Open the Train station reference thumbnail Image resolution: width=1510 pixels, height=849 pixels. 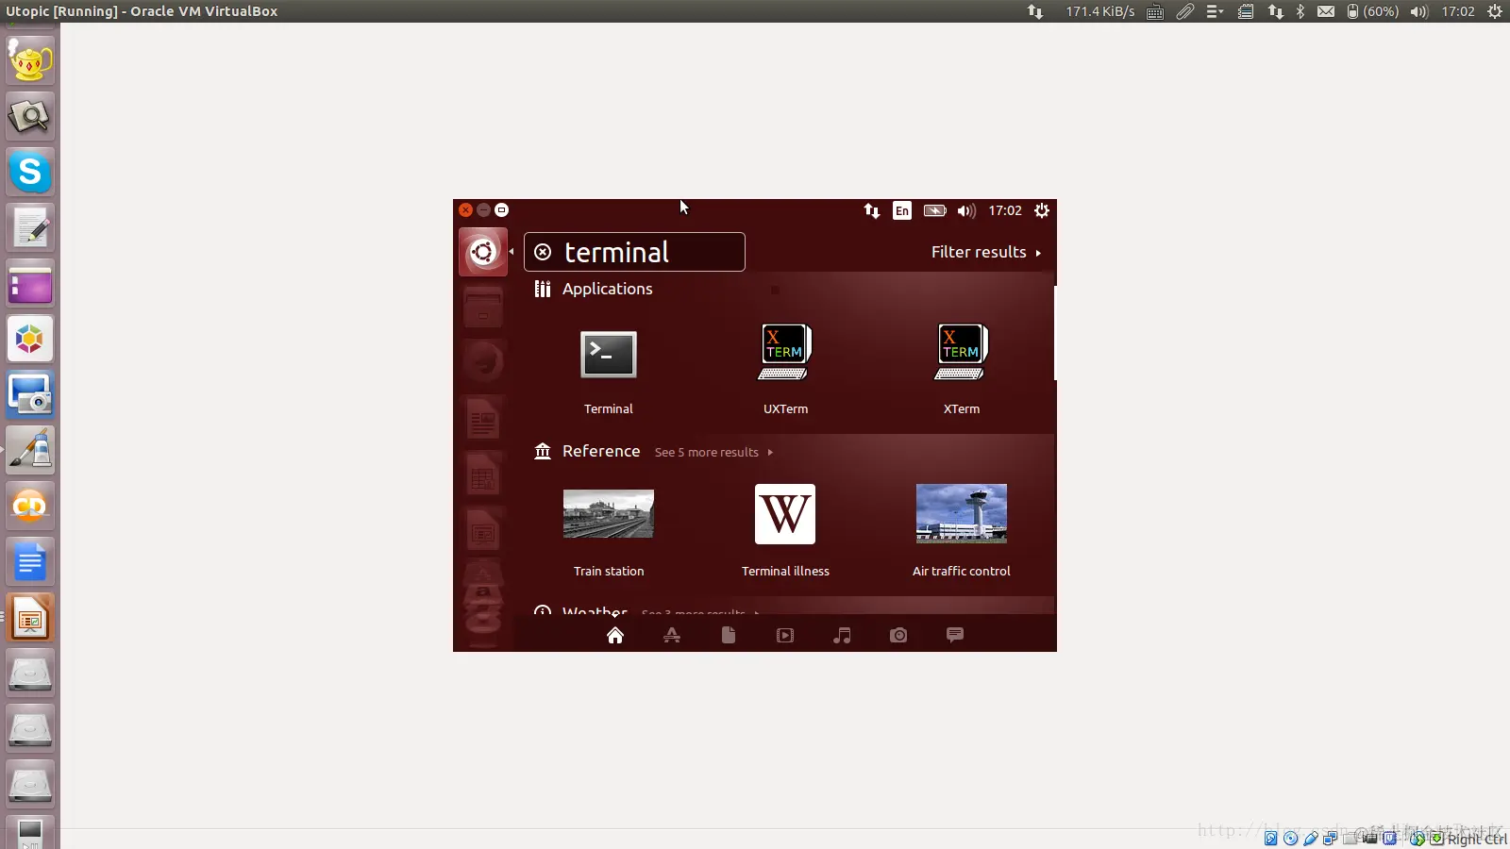pyautogui.click(x=609, y=514)
